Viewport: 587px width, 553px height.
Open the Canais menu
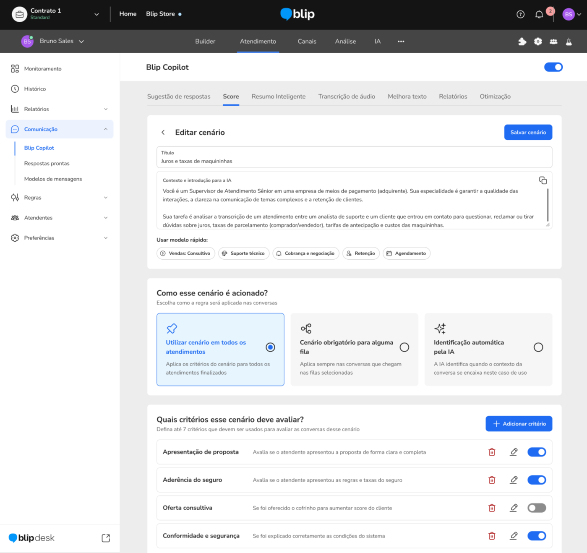[x=307, y=42]
